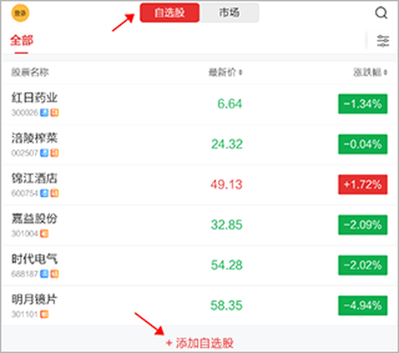Click orange badge beside code 301101
The image size is (399, 353).
click(44, 314)
